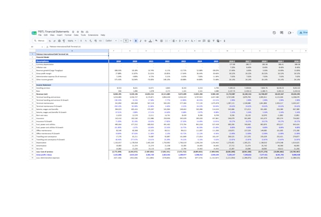
Task: Open the Extensions menu
Action: [x=93, y=35]
